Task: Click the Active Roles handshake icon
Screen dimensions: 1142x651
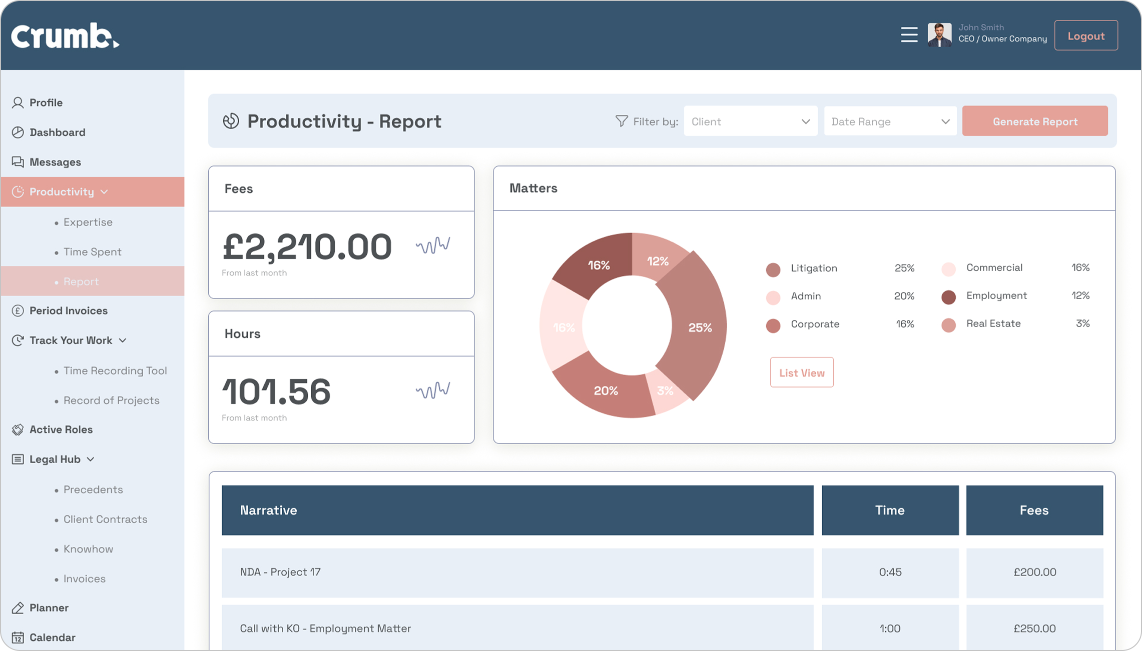Action: point(18,429)
